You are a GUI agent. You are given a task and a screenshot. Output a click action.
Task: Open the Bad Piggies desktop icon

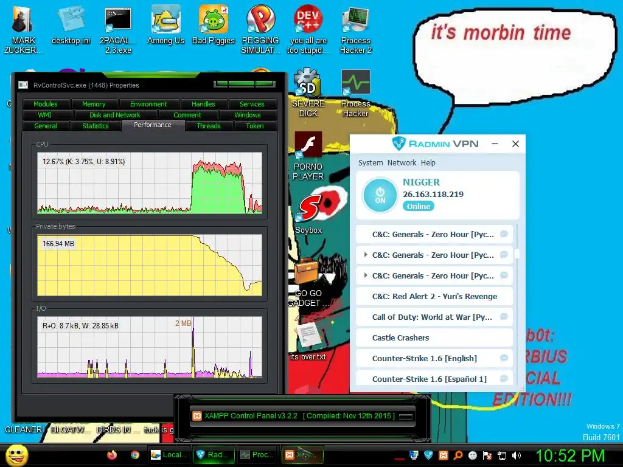tap(214, 25)
